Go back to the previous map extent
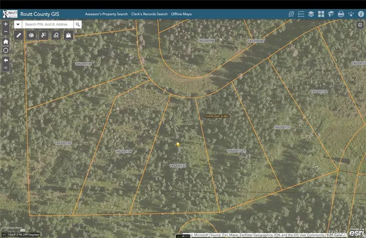This screenshot has width=366, height=238. coord(6,59)
